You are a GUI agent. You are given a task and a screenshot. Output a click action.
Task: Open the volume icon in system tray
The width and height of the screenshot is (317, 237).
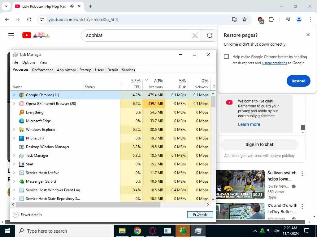(277, 231)
